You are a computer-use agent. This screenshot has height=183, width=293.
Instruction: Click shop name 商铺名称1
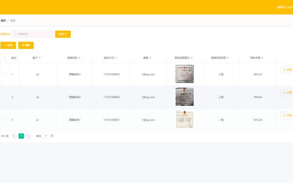pyautogui.click(x=75, y=120)
